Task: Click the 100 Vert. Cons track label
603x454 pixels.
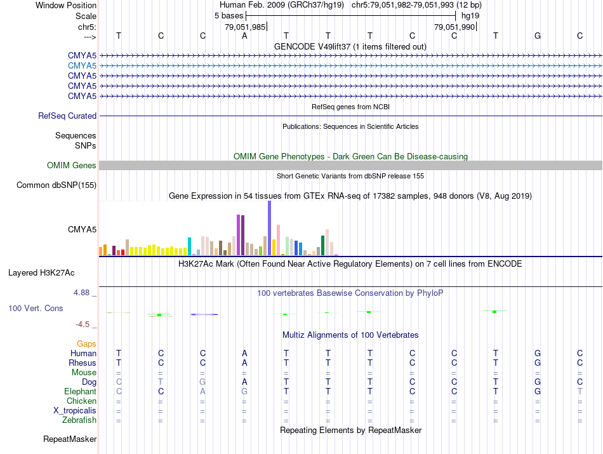Action: [36, 309]
